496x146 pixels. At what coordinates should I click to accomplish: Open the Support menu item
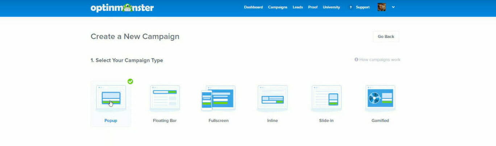click(363, 7)
